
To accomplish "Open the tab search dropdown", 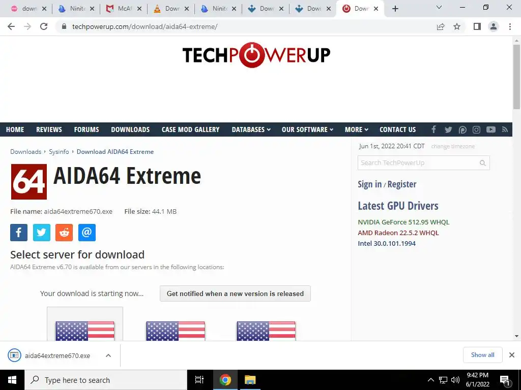I will (439, 7).
